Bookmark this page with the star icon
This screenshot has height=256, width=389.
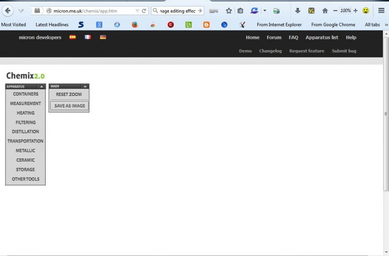228,11
